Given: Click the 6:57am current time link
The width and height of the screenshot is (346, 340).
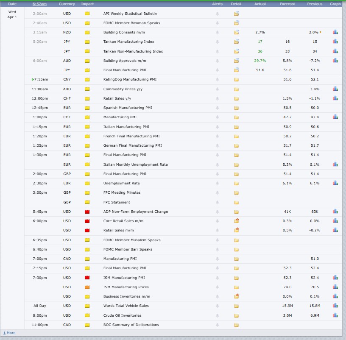Looking at the screenshot, I should pos(39,4).
